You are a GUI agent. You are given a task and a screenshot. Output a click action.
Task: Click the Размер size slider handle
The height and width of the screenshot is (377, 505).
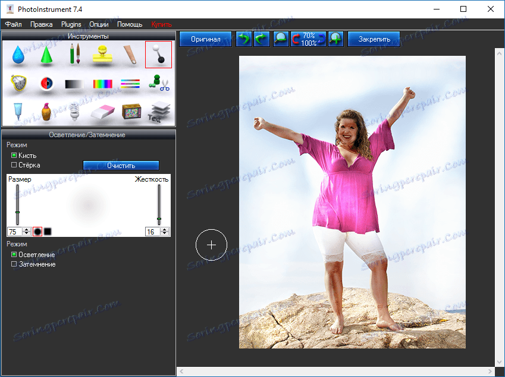[18, 212]
